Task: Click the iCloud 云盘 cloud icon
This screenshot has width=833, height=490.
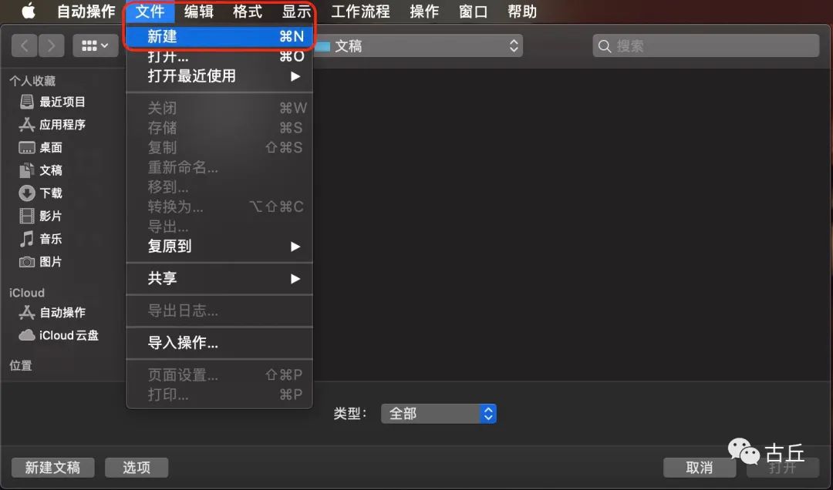Action: click(26, 335)
